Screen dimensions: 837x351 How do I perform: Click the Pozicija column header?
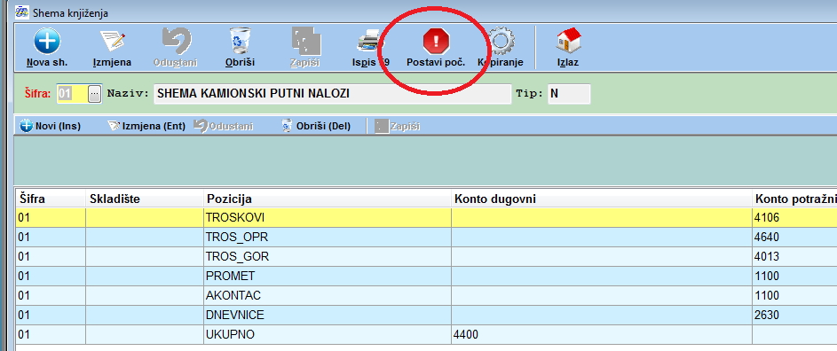[328, 199]
